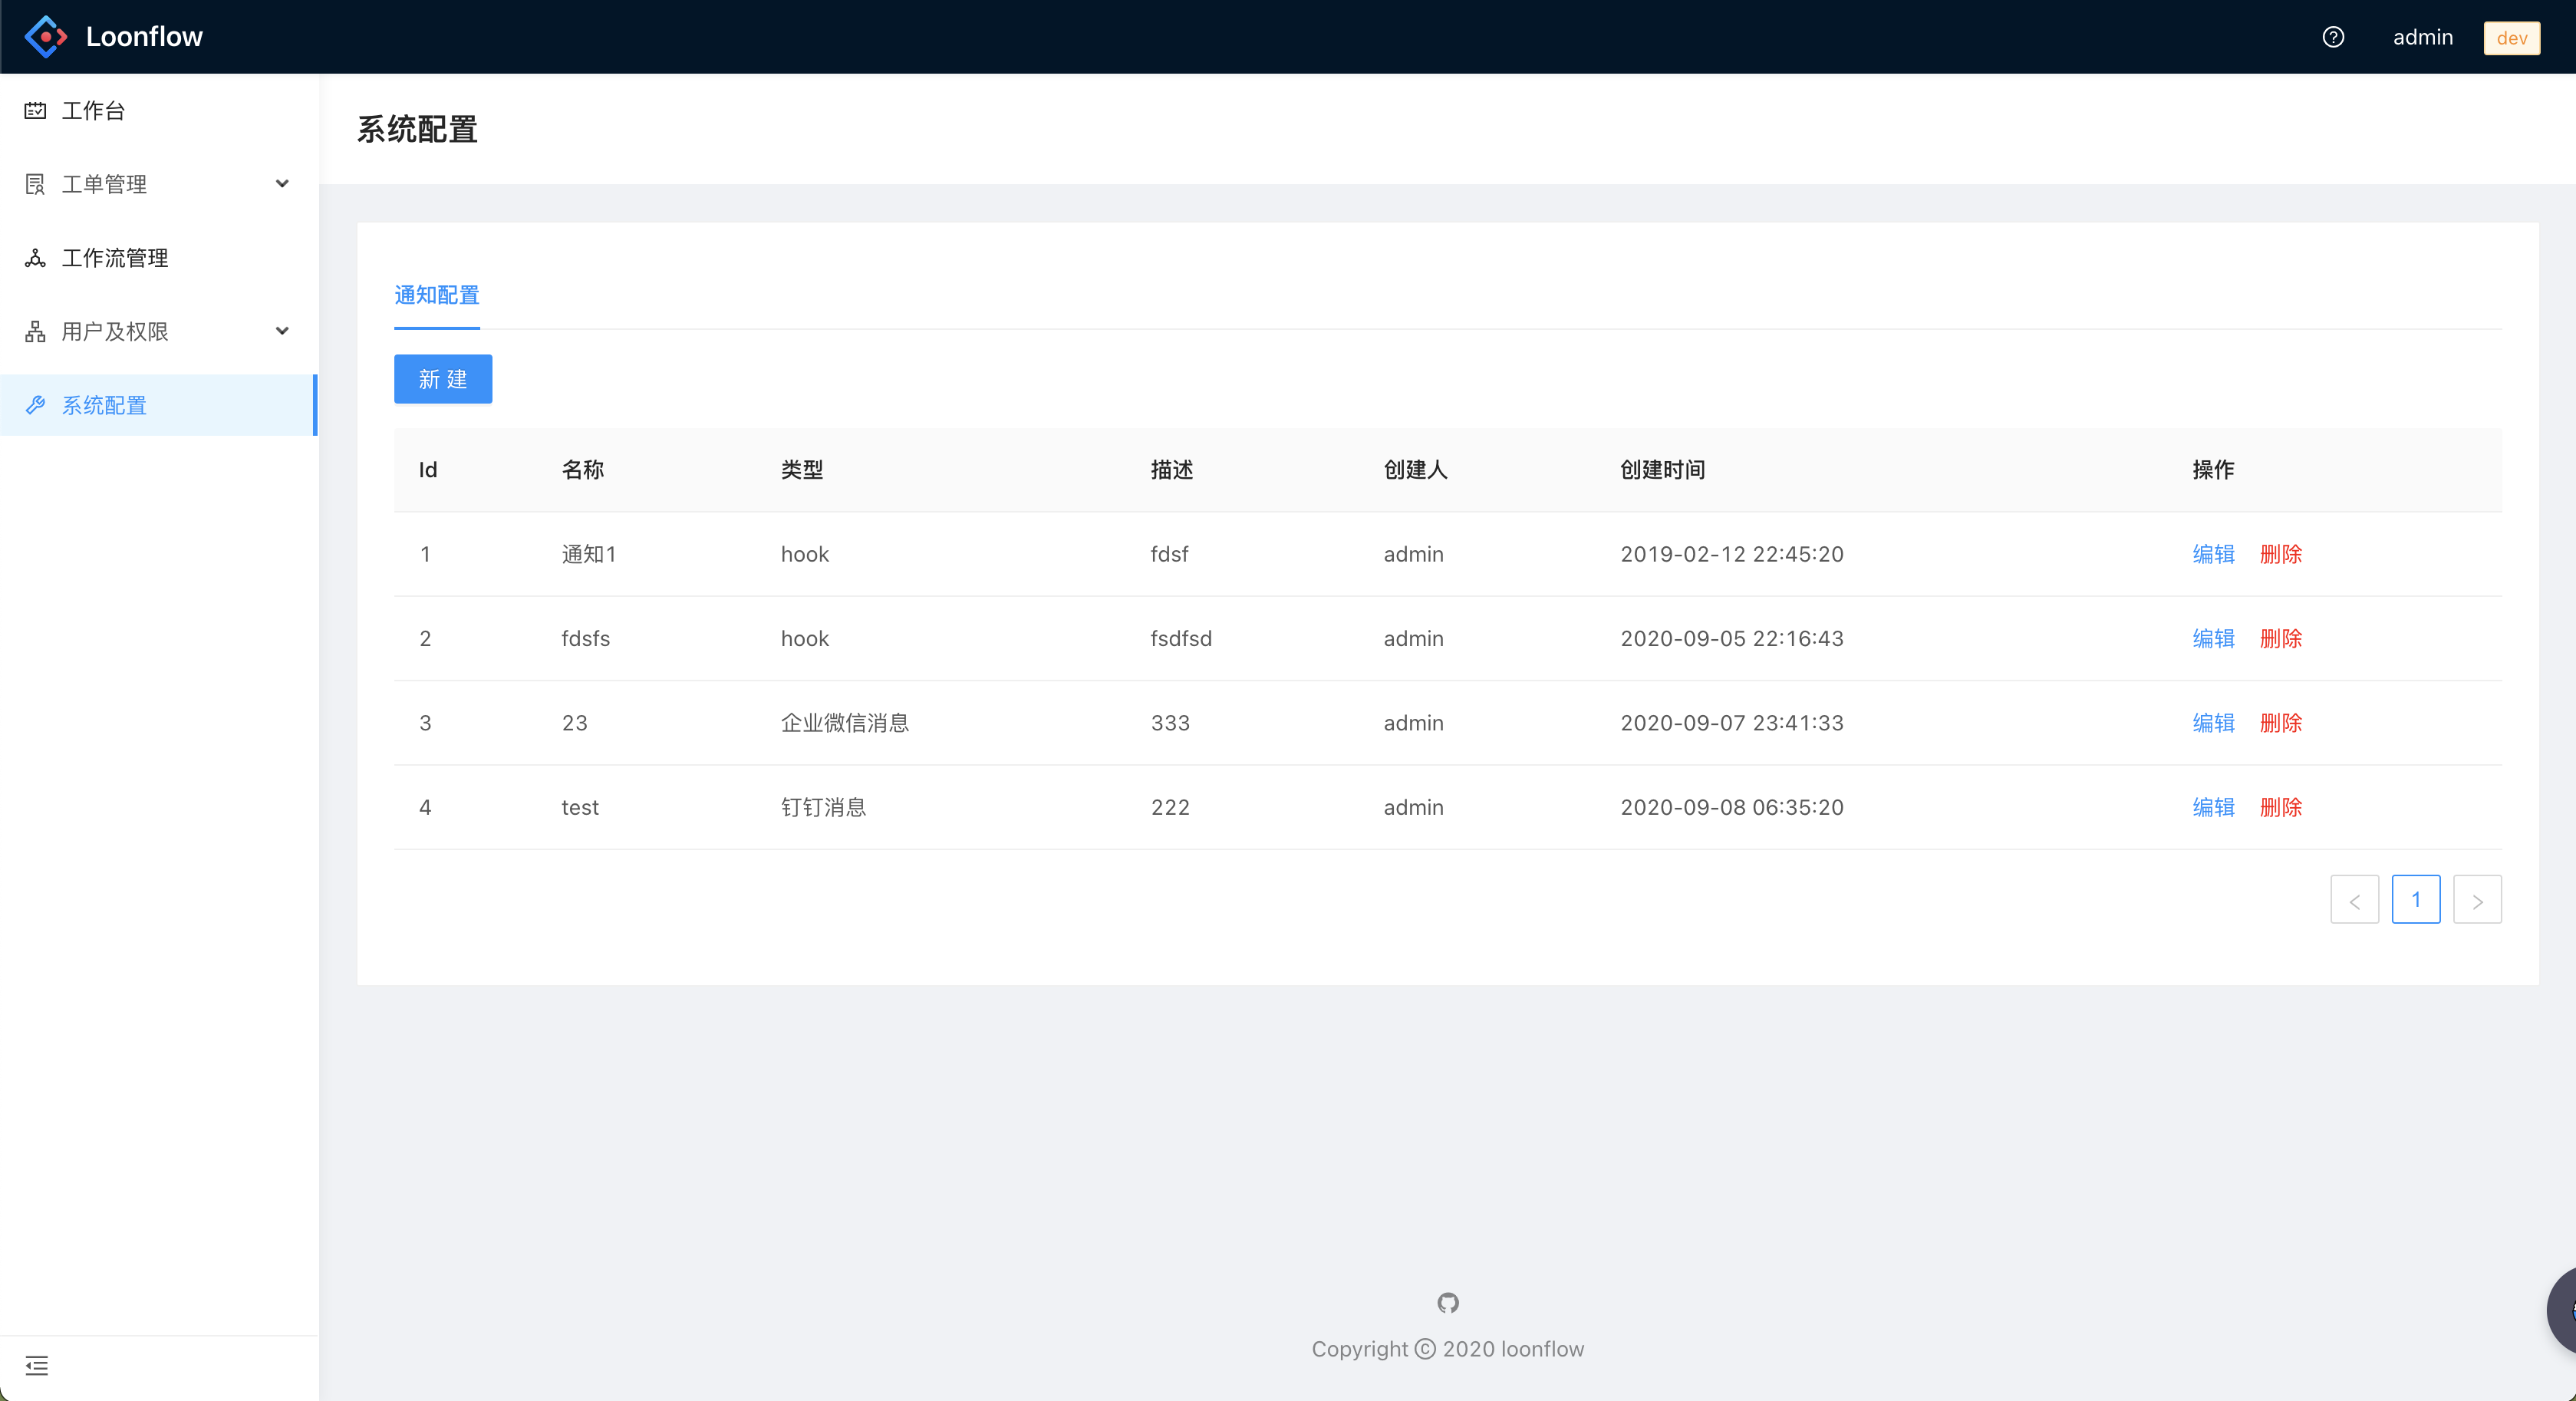Click the 系统配置 wrench icon
Screen dimensions: 2576x1401
click(35, 405)
